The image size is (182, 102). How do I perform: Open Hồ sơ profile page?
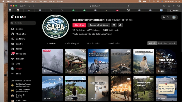[16, 69]
